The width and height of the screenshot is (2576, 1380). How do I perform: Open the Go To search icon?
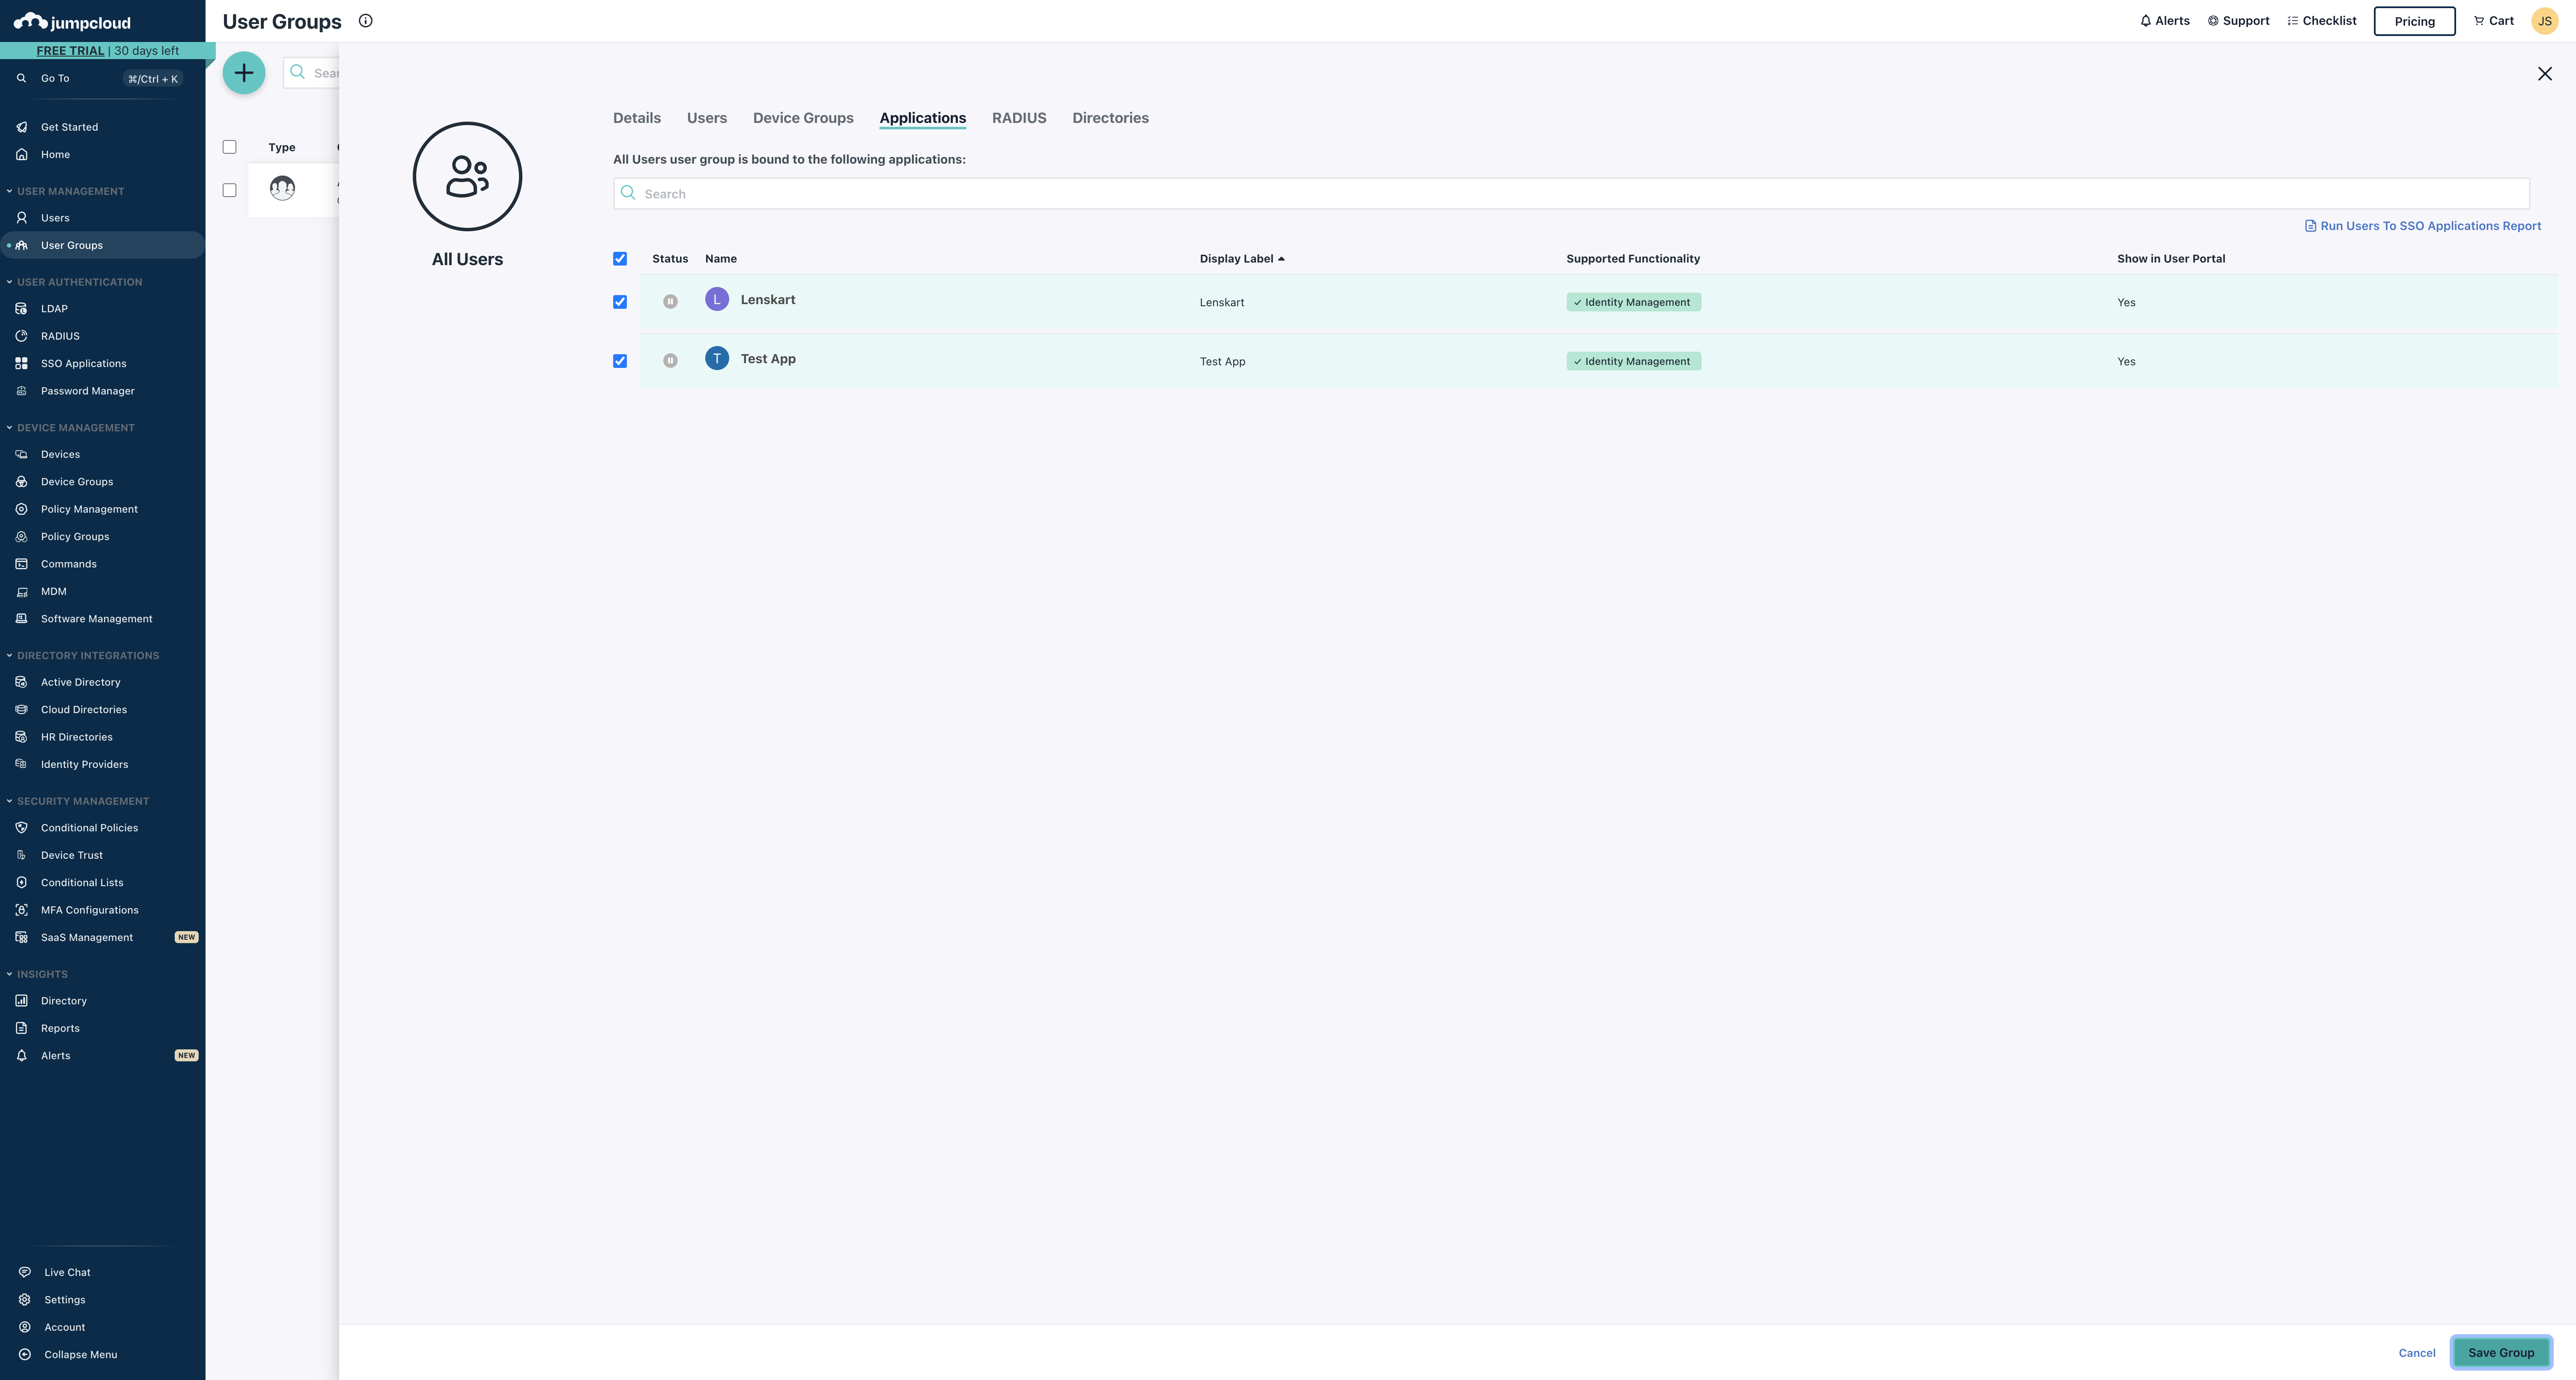coord(21,78)
